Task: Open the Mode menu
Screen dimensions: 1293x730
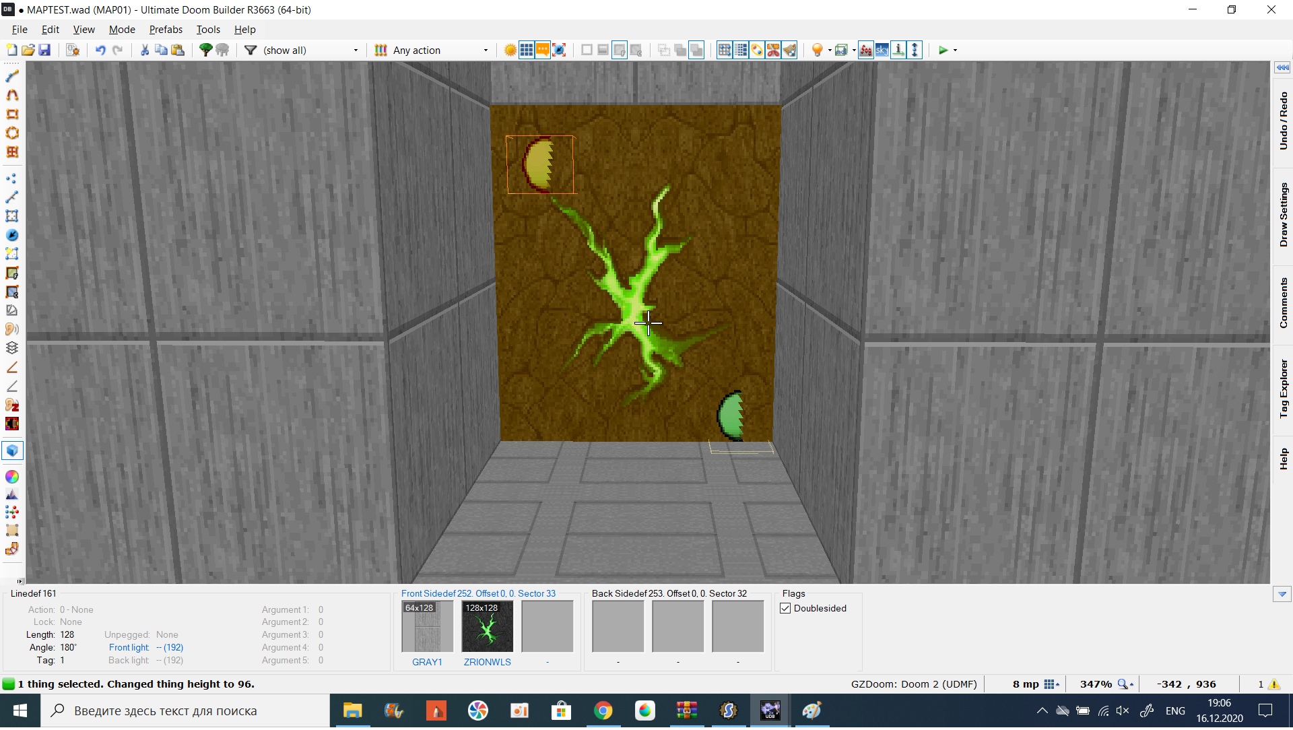Action: click(122, 30)
